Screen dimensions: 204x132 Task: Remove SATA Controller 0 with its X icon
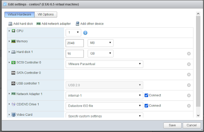point(189,75)
